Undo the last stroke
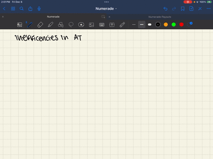 tap(166, 9)
